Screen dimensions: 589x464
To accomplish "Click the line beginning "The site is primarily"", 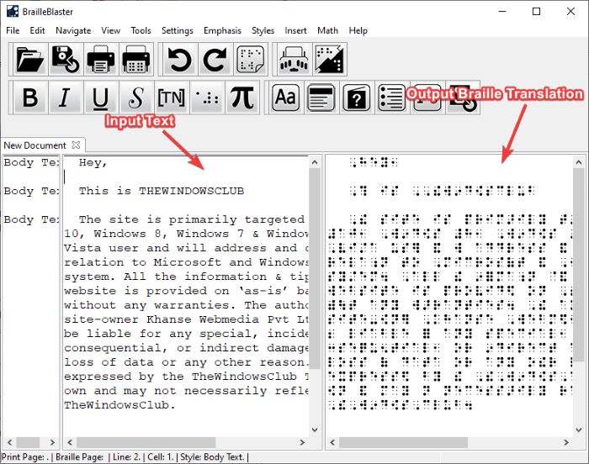I will pyautogui.click(x=192, y=219).
